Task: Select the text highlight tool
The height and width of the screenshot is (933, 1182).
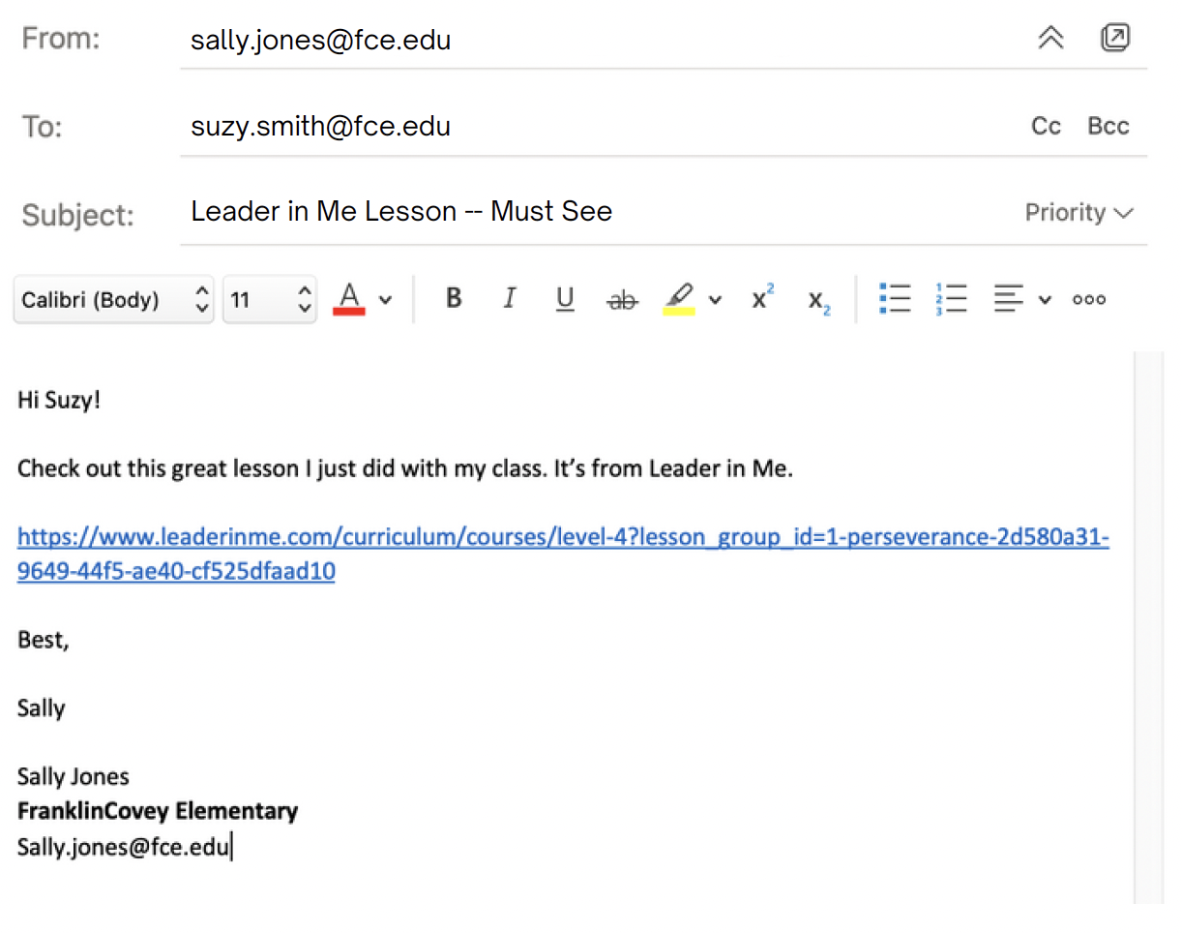Action: [x=680, y=299]
